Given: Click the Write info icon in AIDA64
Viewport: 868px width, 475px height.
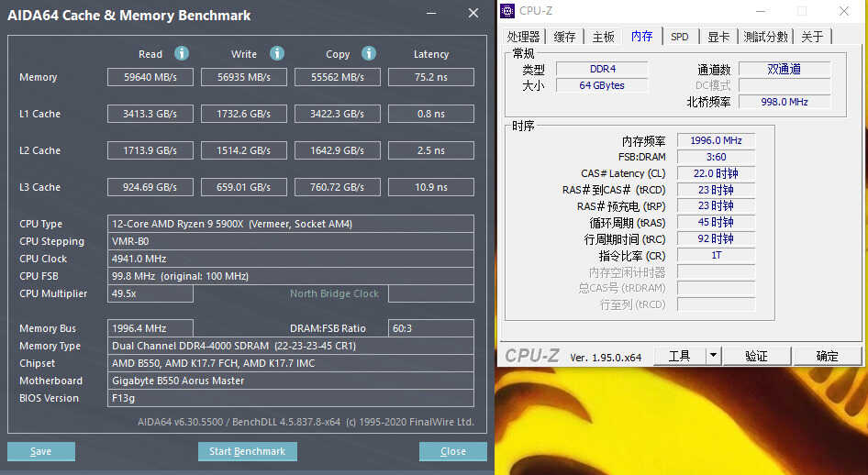Looking at the screenshot, I should point(277,53).
